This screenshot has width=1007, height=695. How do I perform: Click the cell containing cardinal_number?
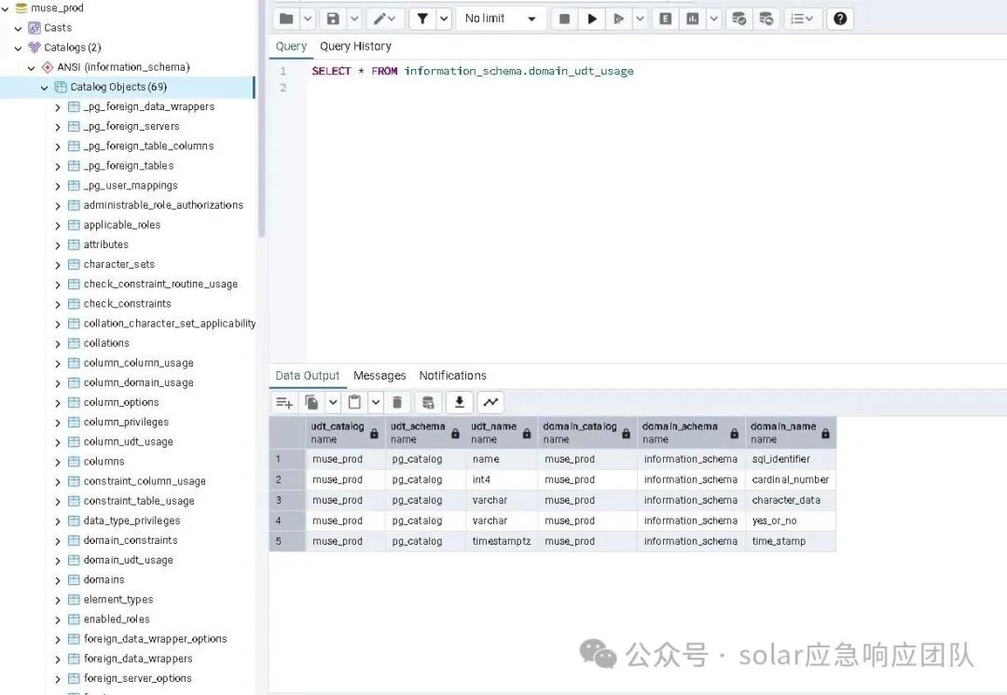[791, 480]
